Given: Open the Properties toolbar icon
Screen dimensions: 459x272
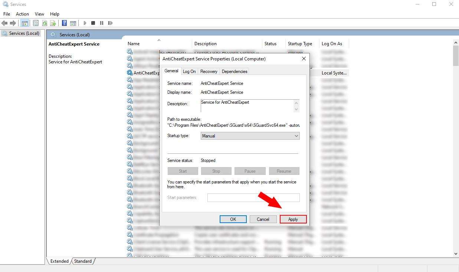Looking at the screenshot, I should tap(36, 23).
